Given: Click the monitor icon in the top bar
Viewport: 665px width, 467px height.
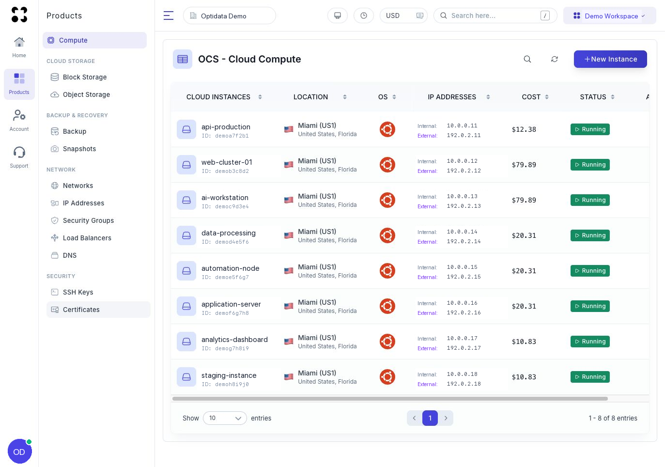Looking at the screenshot, I should [338, 16].
